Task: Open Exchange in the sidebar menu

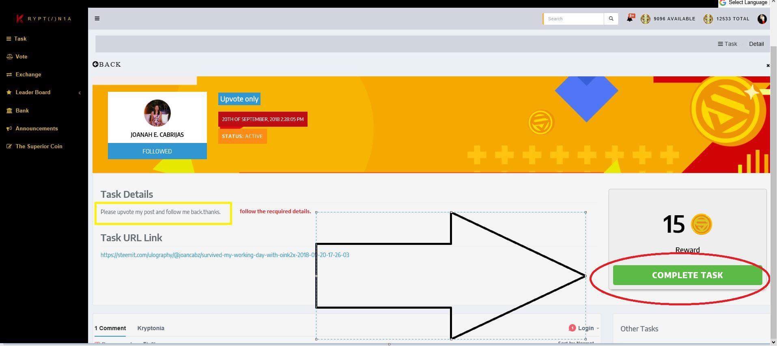Action: pyautogui.click(x=28, y=75)
